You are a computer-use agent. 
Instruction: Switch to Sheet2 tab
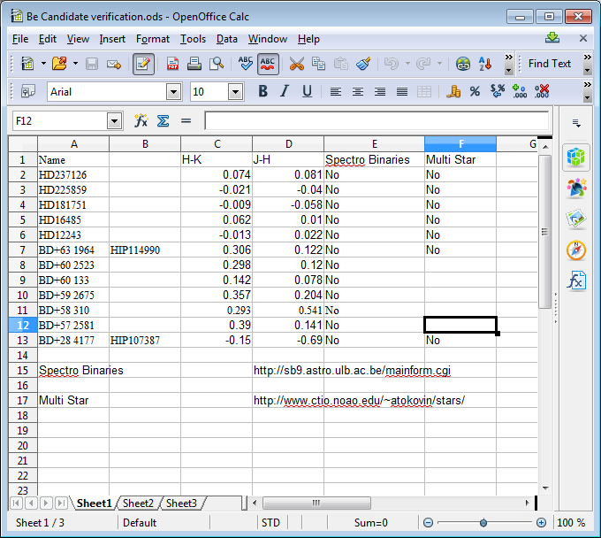tap(138, 503)
